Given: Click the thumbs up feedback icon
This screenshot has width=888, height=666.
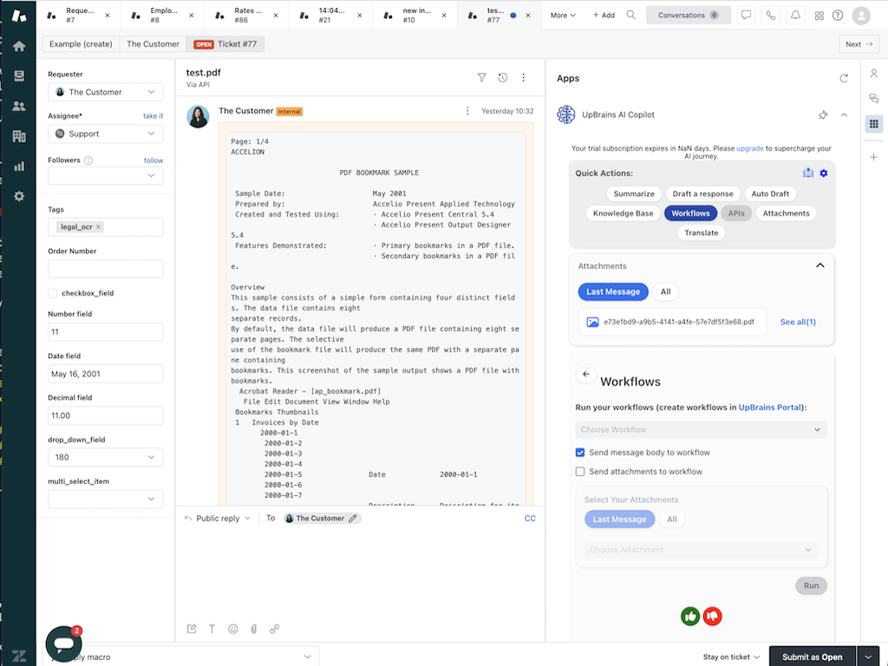Looking at the screenshot, I should pos(689,617).
